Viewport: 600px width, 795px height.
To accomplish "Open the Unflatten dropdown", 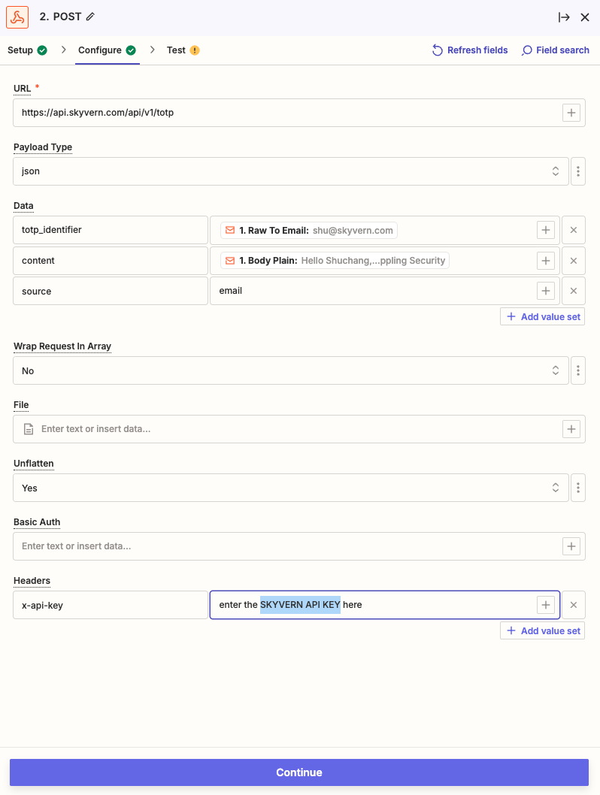I will pyautogui.click(x=290, y=488).
